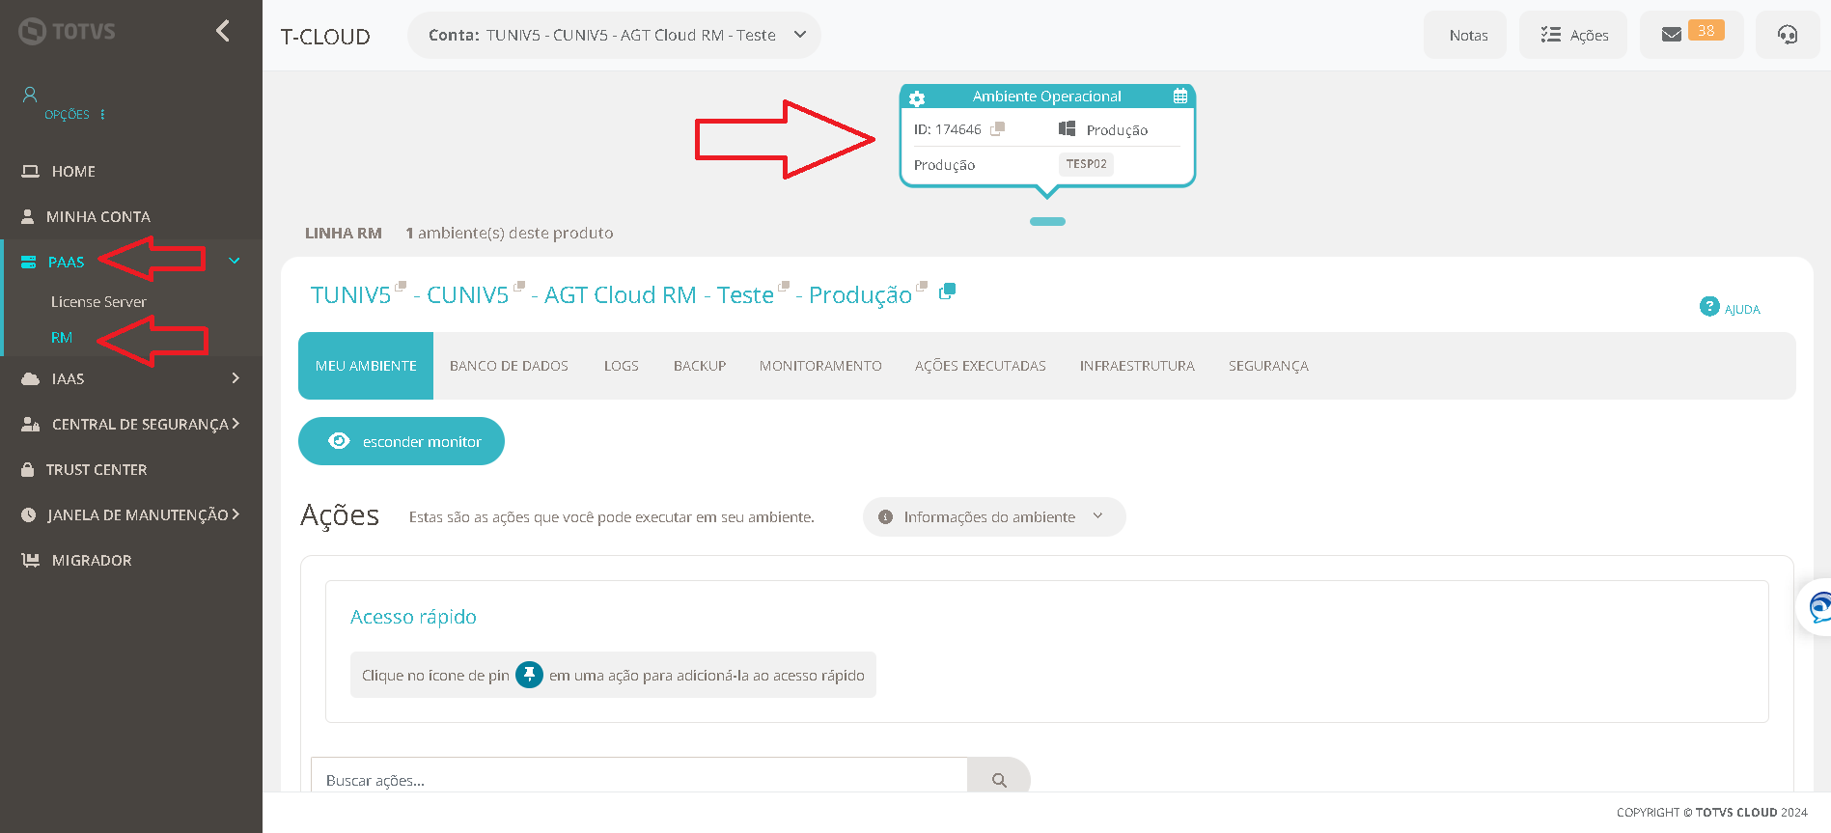Open the Conta account dropdown
This screenshot has width=1831, height=833.
click(x=614, y=35)
